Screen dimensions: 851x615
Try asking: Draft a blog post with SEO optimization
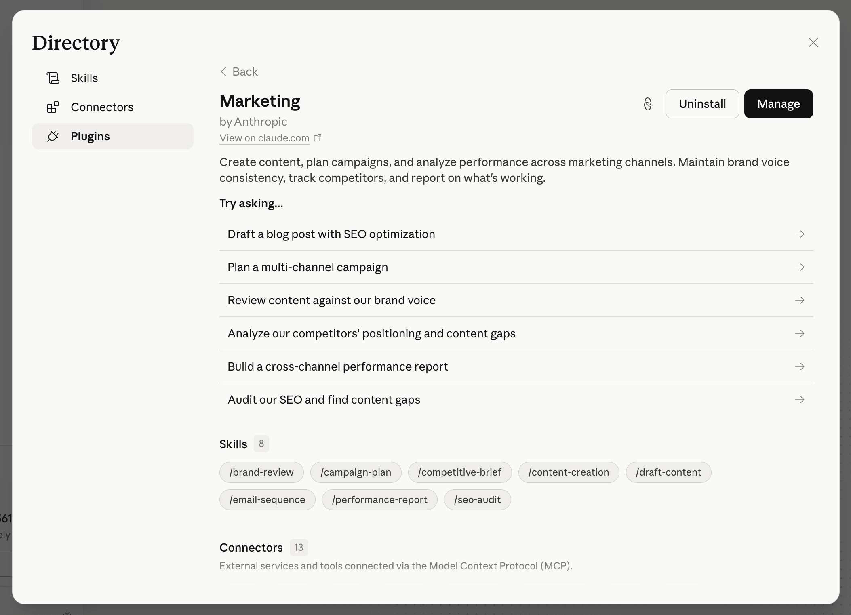pyautogui.click(x=516, y=234)
